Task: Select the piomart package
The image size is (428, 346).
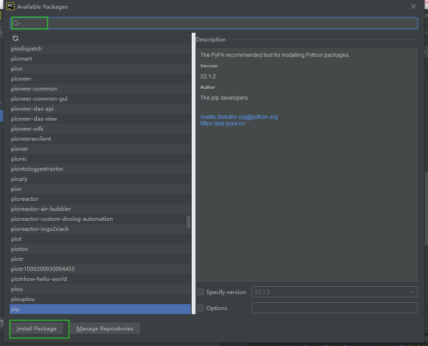Action: coord(100,59)
